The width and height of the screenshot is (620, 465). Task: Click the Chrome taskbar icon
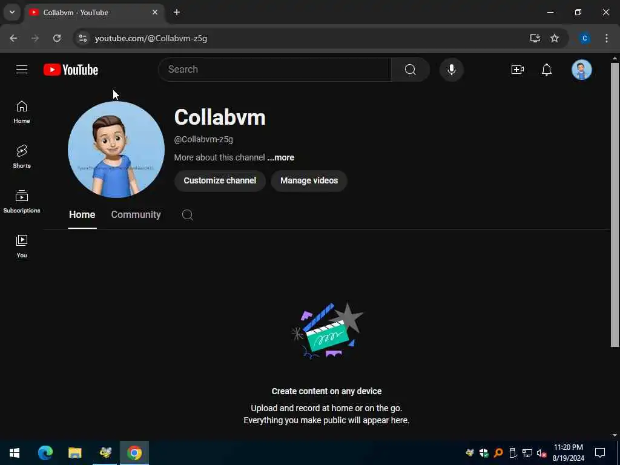pyautogui.click(x=134, y=453)
